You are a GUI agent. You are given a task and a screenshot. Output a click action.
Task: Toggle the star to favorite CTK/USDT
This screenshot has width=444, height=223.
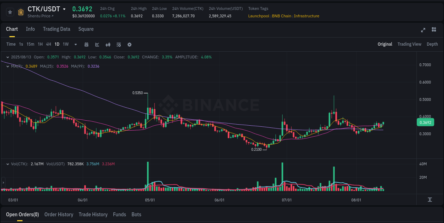pos(10,12)
